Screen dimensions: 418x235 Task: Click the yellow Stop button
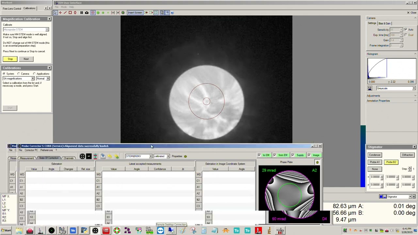pyautogui.click(x=10, y=59)
